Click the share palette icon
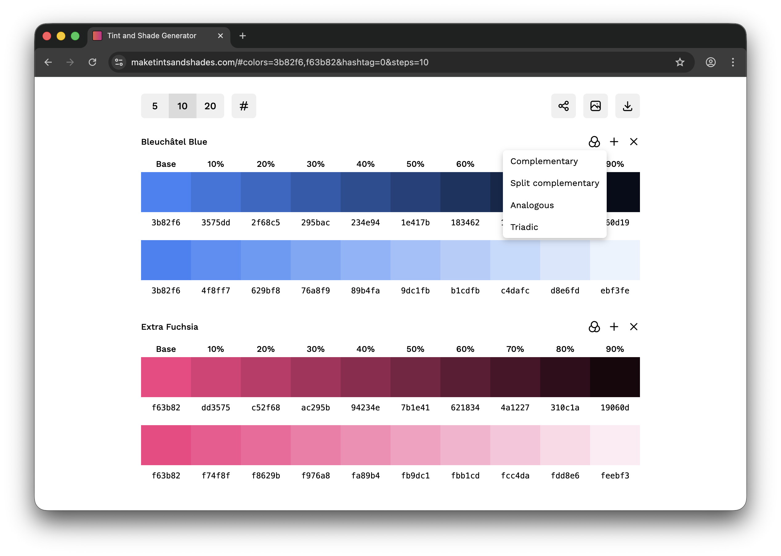The image size is (781, 556). pos(563,106)
